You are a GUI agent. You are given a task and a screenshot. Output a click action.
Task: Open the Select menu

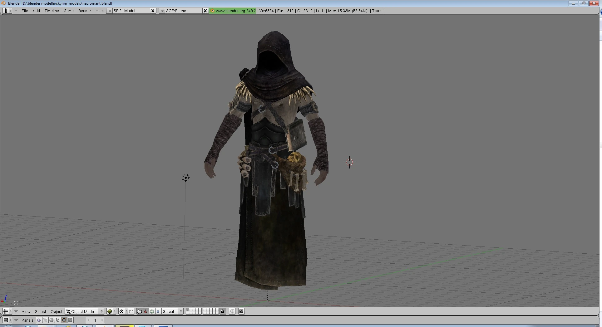pyautogui.click(x=40, y=311)
